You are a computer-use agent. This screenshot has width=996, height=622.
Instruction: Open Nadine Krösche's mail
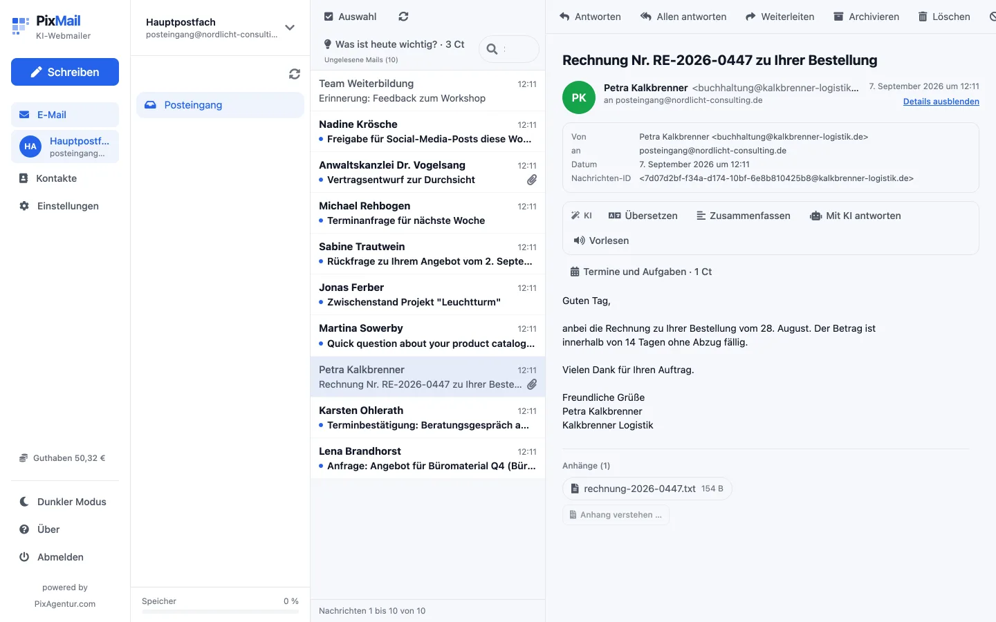427,131
